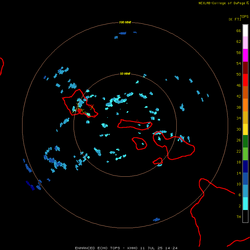Screen dimensions: 250x250
Task: Click the legend value '62'
Action: [239, 42]
